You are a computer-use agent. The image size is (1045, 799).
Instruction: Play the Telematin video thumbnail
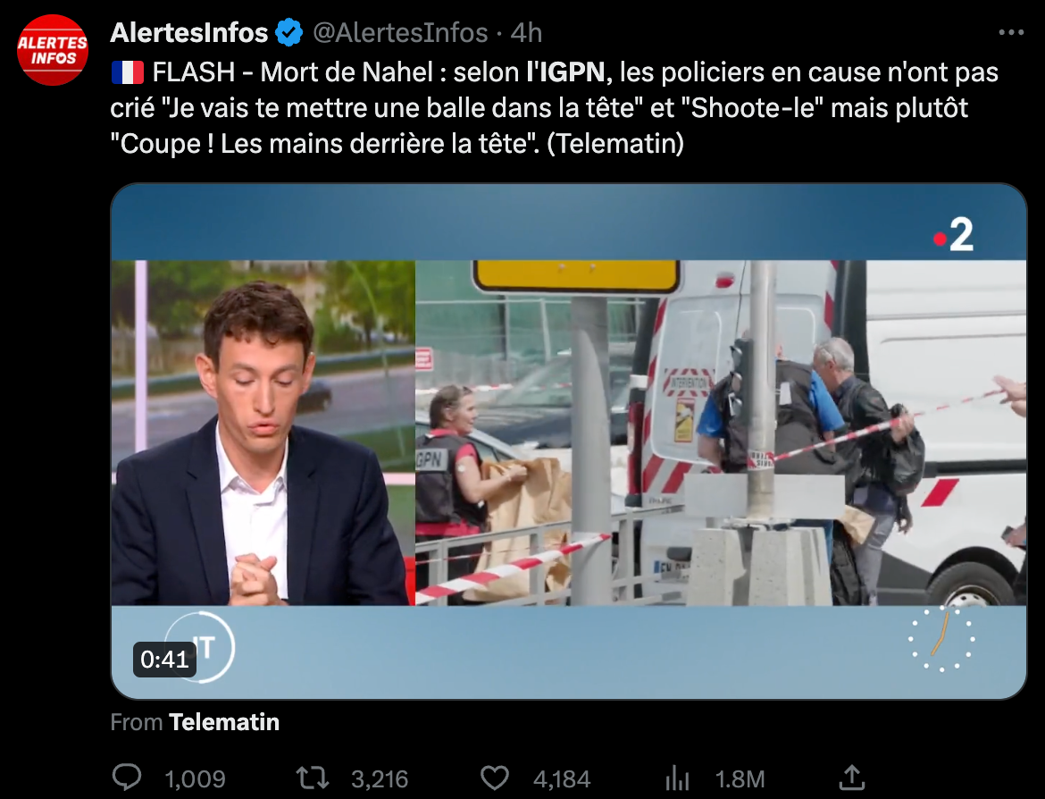pyautogui.click(x=568, y=442)
